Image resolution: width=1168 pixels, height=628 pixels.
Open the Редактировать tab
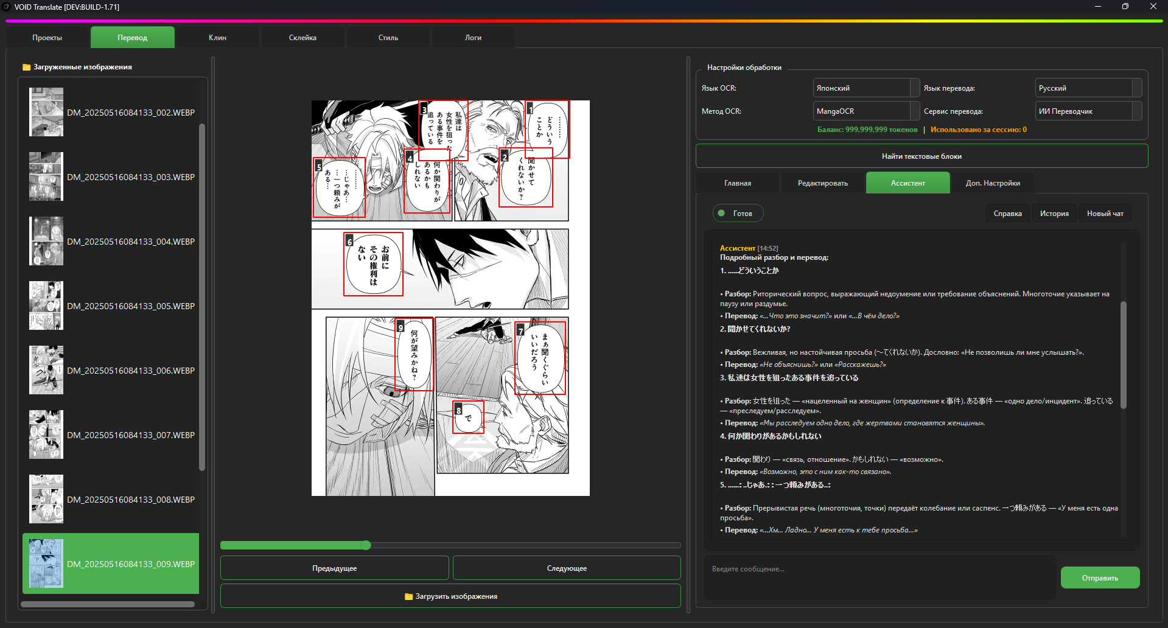pyautogui.click(x=822, y=183)
